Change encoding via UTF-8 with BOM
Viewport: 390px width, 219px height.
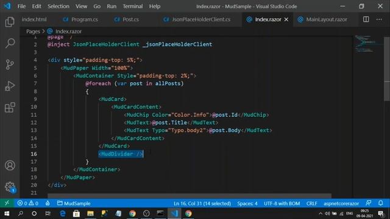(x=282, y=203)
